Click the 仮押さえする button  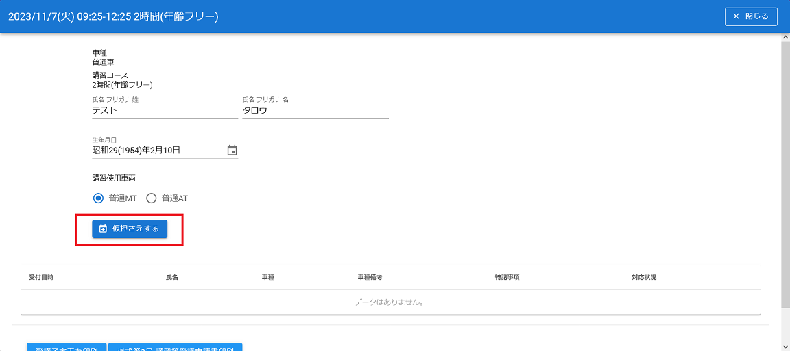[x=130, y=229]
